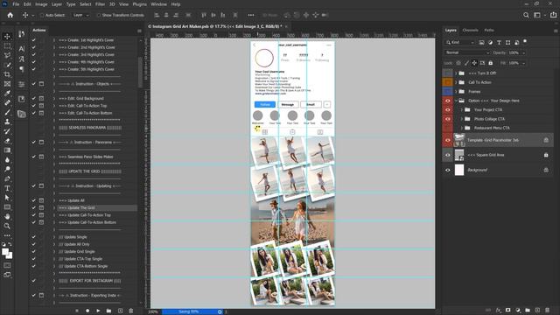Viewport: 560px width, 315px height.
Task: Select the Horizontal Type tool
Action: tap(7, 188)
